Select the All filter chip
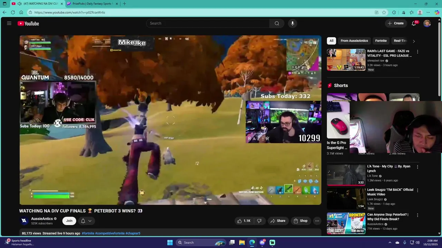The image size is (442, 248). click(x=331, y=41)
